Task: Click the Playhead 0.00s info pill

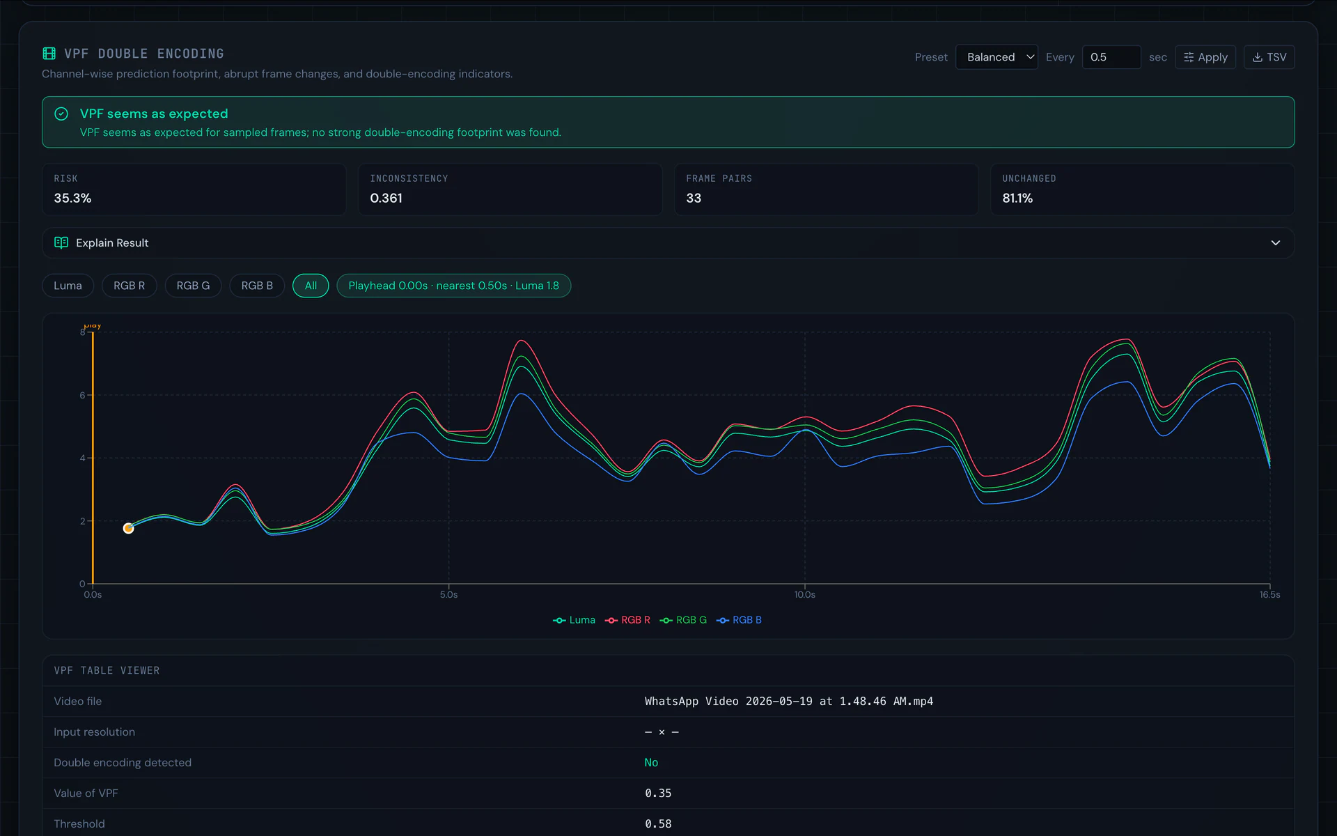Action: tap(453, 286)
